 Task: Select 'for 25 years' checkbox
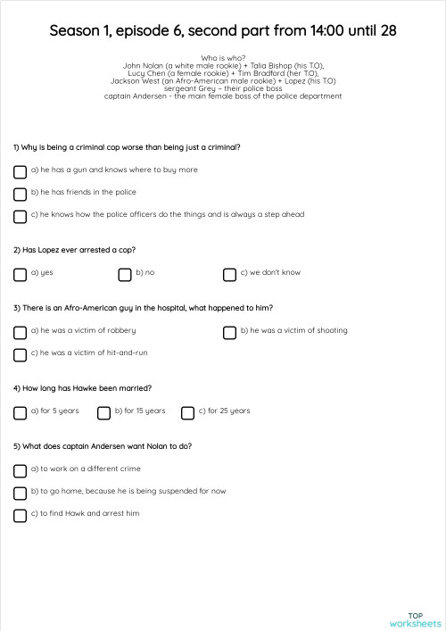point(187,413)
